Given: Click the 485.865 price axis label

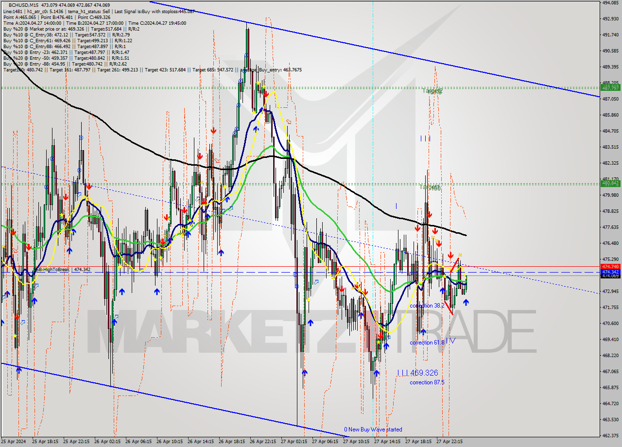Looking at the screenshot, I should (610, 115).
